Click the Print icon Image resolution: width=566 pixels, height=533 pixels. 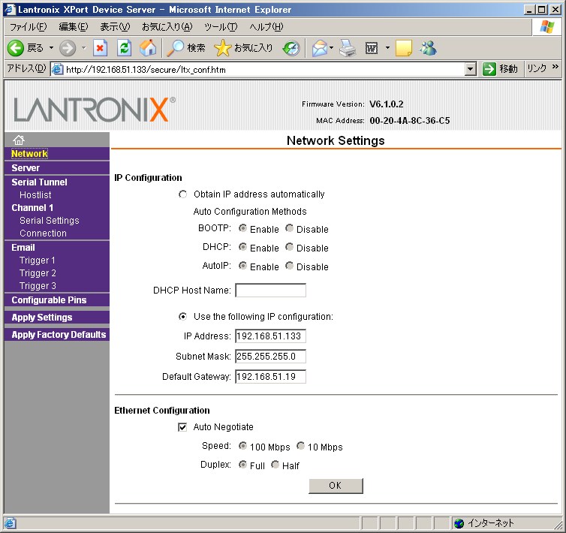[x=348, y=48]
